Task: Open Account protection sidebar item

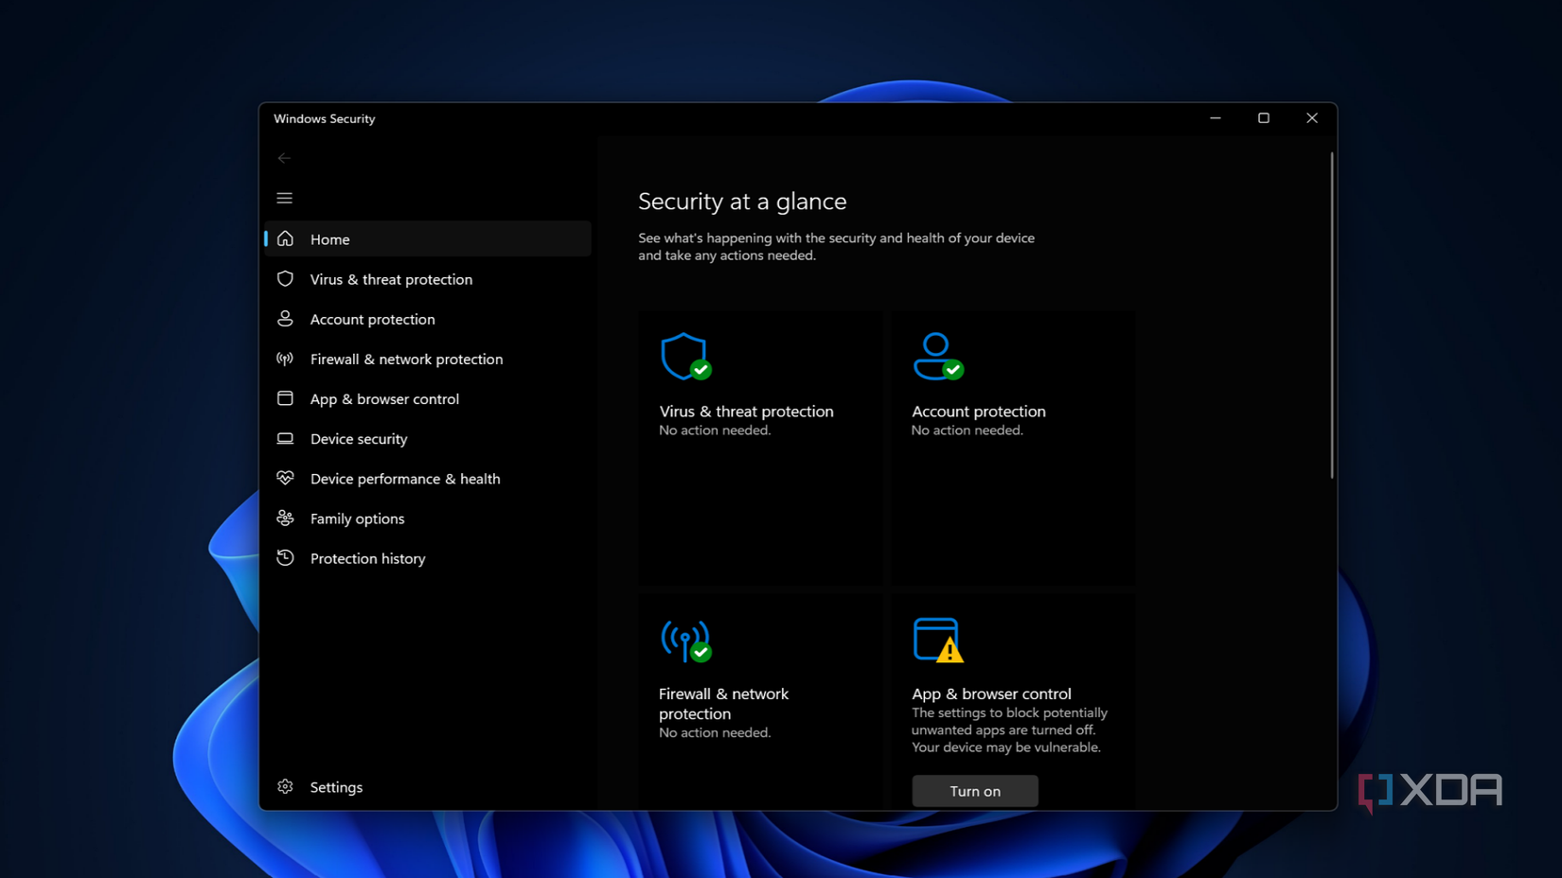Action: (x=428, y=319)
